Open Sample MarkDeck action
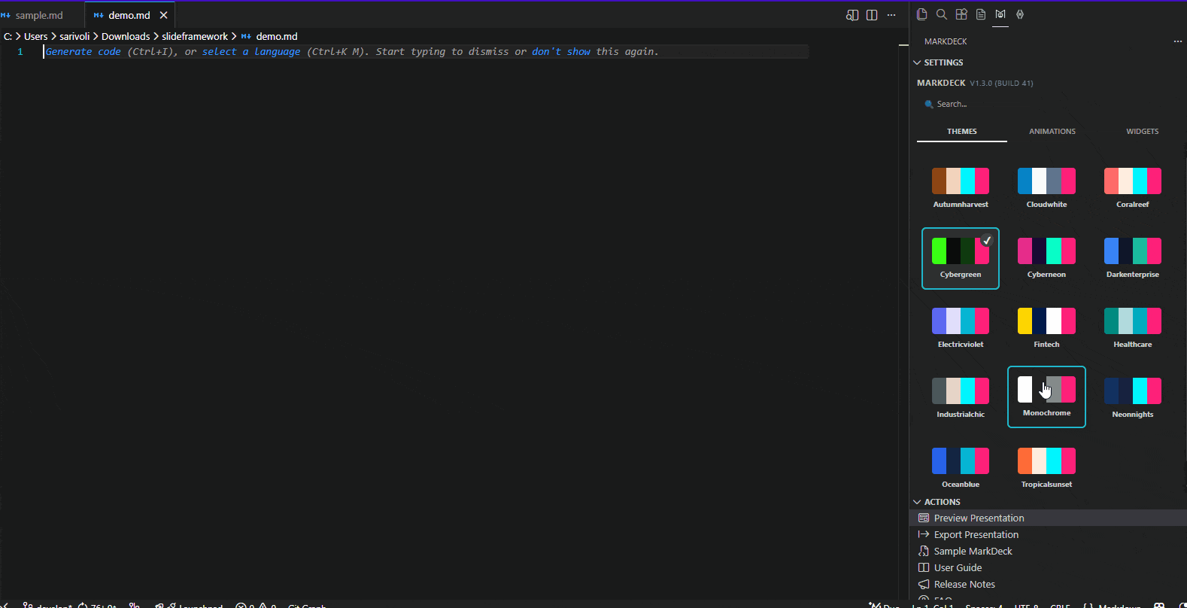Screen dimensions: 1187x608 point(1048,551)
